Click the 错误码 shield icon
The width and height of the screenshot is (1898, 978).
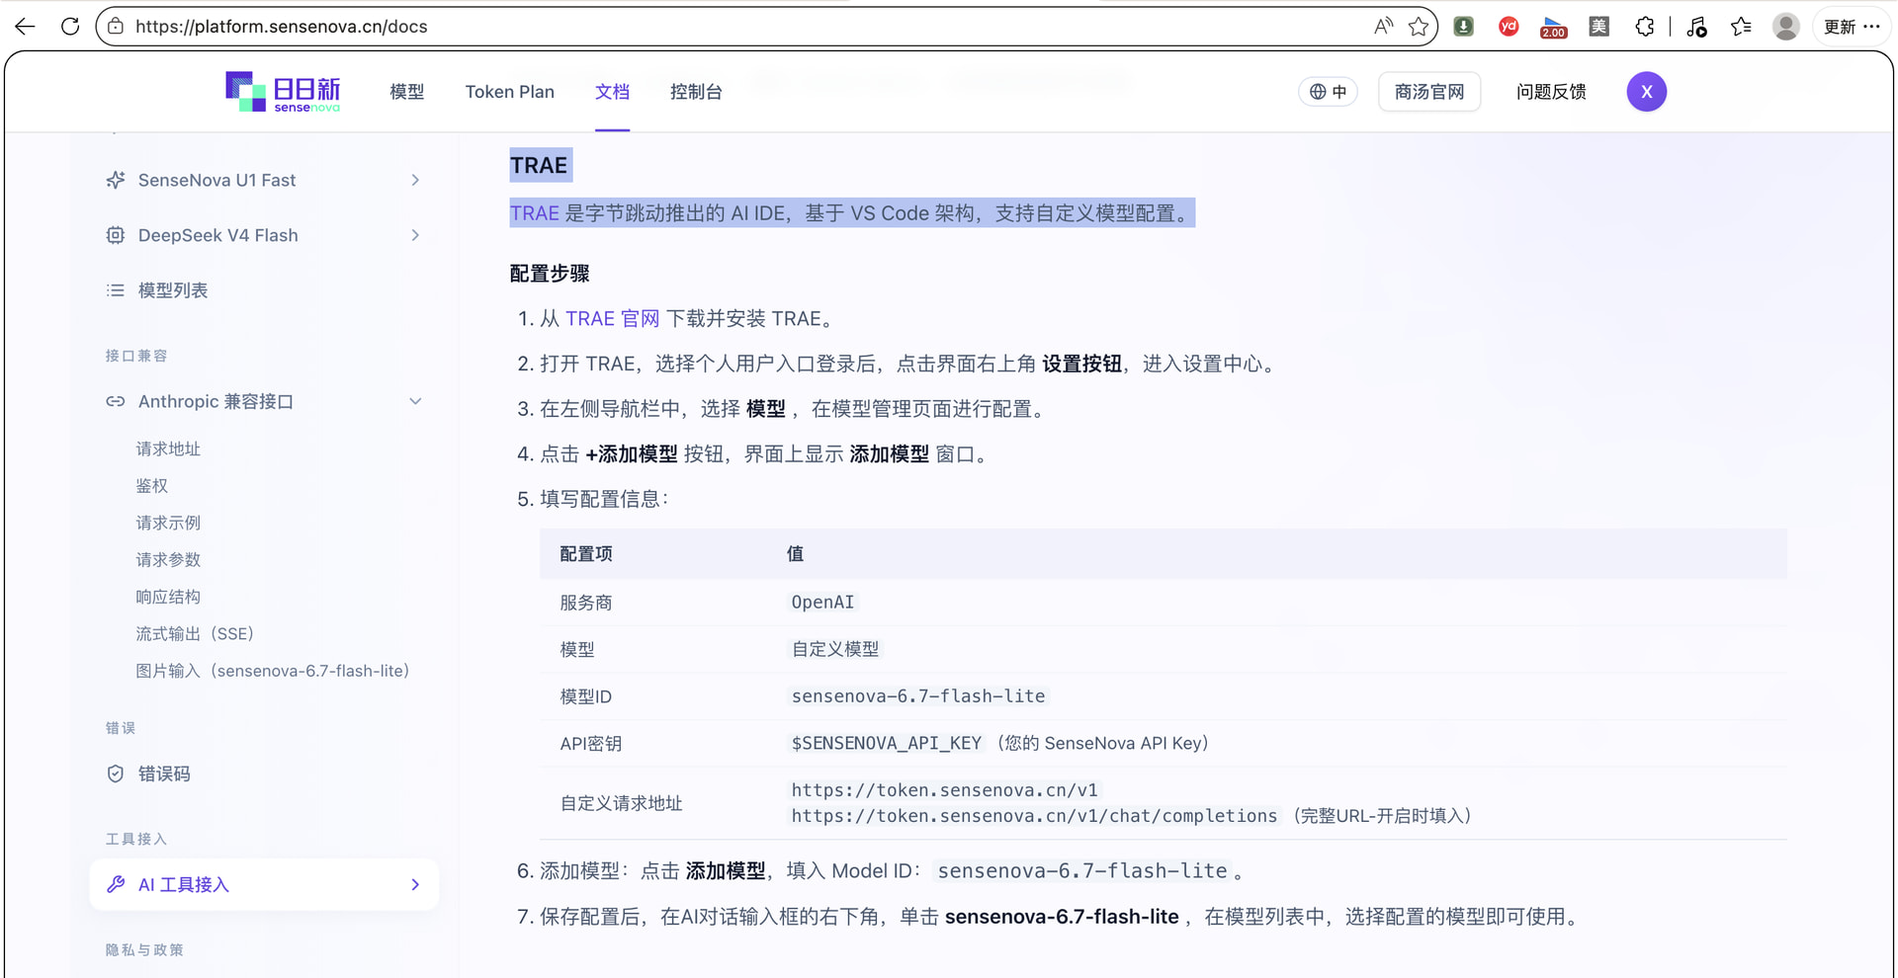point(116,774)
